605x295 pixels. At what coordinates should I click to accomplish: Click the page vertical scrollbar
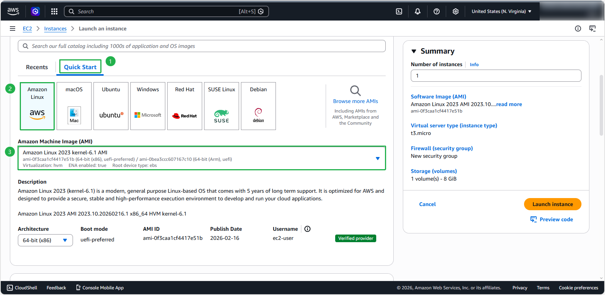(x=601, y=105)
